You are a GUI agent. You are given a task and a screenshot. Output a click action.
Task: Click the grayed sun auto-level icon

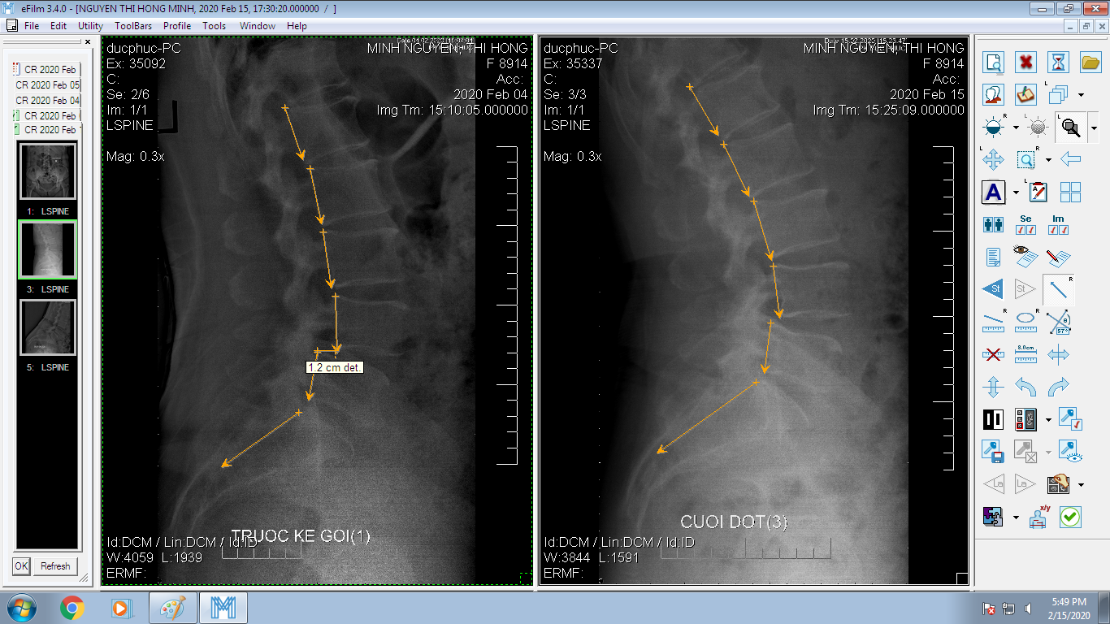click(x=1037, y=128)
